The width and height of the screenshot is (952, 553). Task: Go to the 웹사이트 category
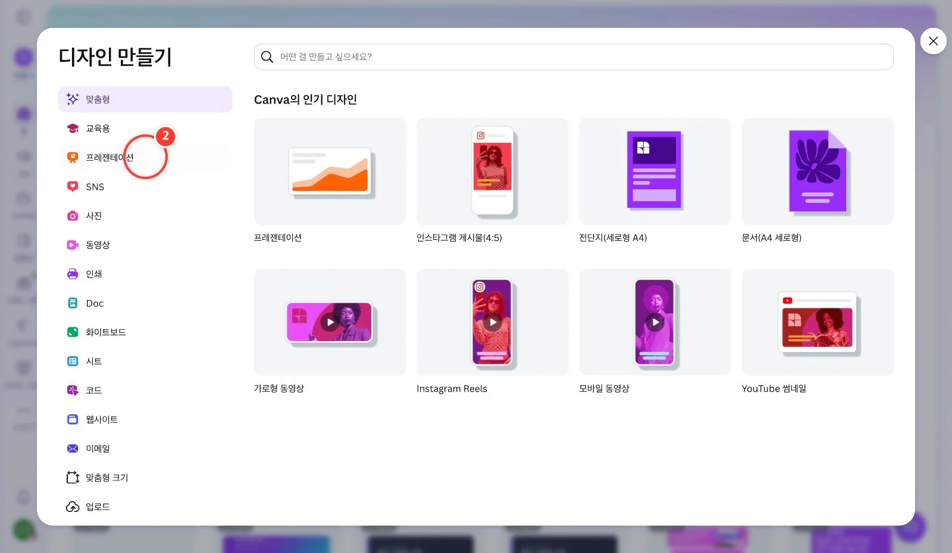coord(145,420)
